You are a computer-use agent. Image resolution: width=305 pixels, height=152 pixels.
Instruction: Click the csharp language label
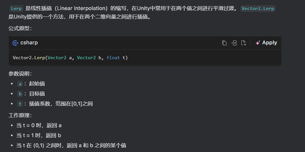click(x=29, y=43)
